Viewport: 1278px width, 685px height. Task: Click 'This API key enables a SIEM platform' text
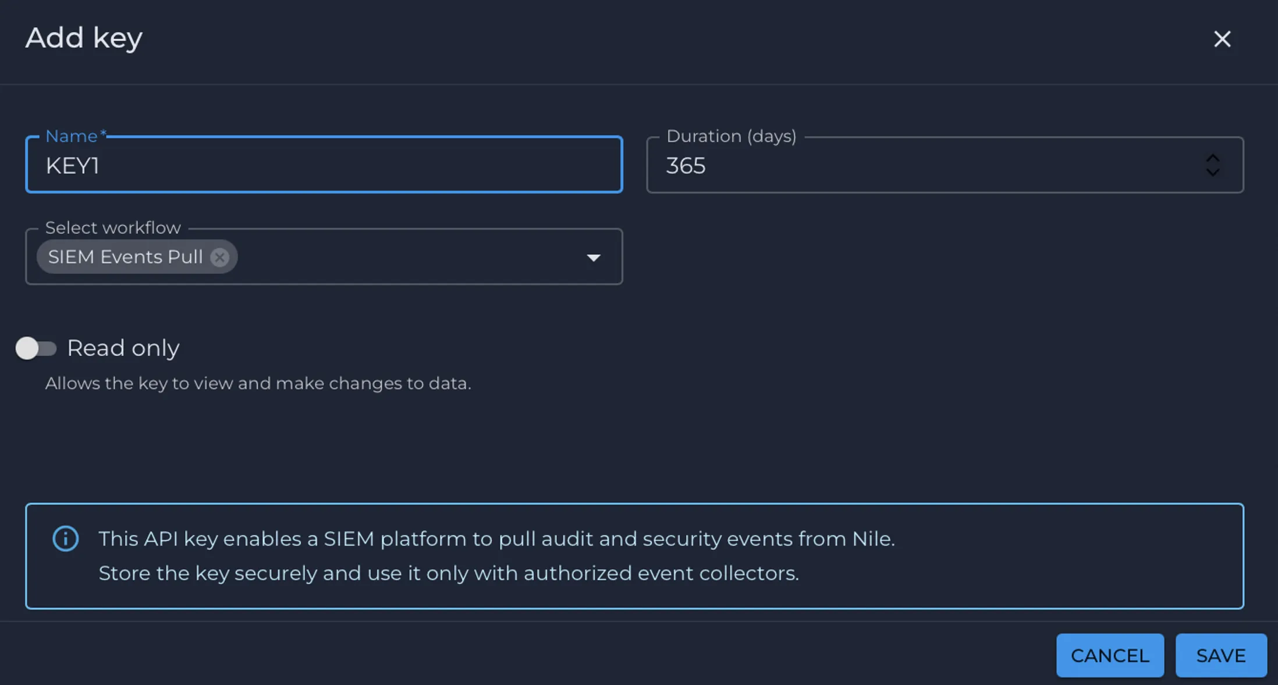(x=496, y=539)
